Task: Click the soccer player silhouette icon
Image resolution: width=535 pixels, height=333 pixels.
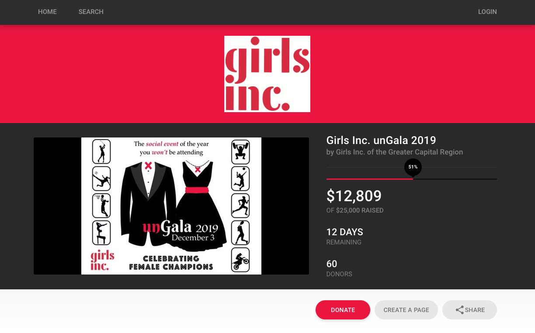Action: pyautogui.click(x=101, y=178)
